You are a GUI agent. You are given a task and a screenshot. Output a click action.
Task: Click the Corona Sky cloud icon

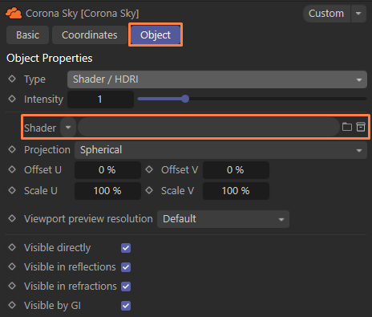[x=14, y=13]
